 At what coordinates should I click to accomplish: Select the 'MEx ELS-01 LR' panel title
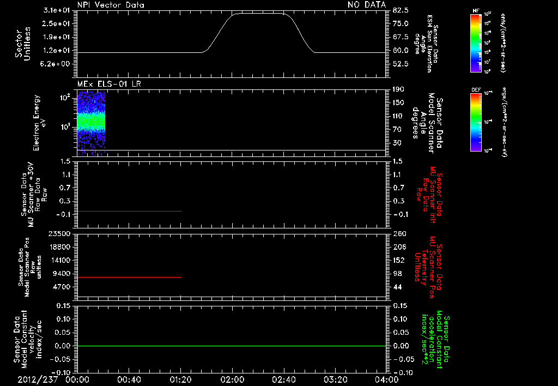point(109,84)
